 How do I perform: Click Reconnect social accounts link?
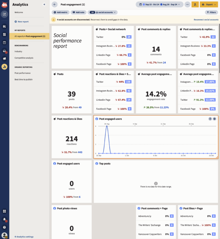(206, 20)
